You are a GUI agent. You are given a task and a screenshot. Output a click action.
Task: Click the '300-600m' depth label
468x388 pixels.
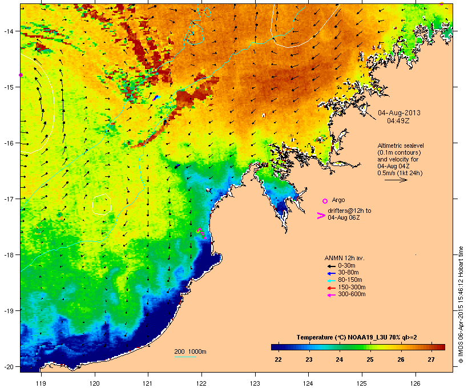pyautogui.click(x=352, y=294)
